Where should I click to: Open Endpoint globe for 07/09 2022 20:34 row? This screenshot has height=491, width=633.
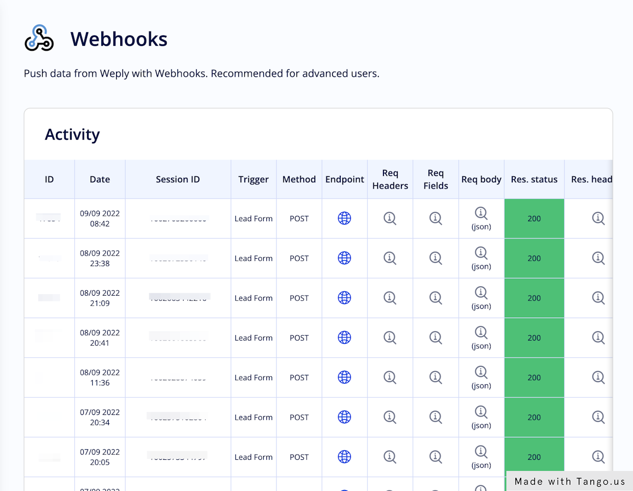tap(344, 417)
